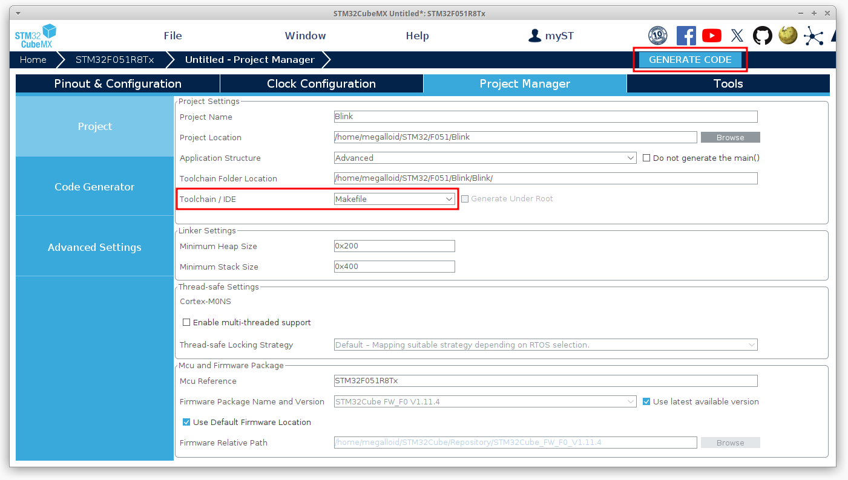Go to Home breadcrumb
This screenshot has width=848, height=480.
[x=33, y=59]
